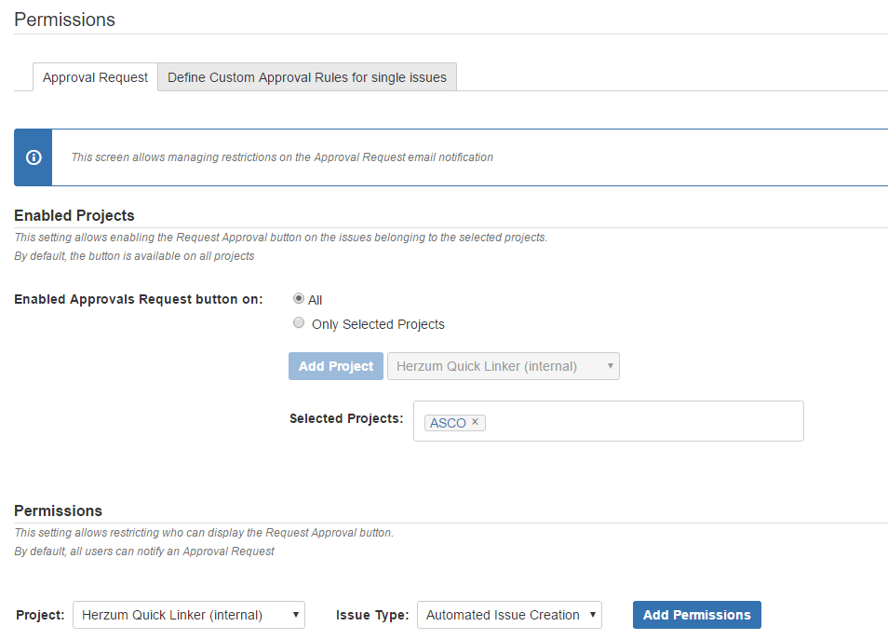Image resolution: width=888 pixels, height=640 pixels.
Task: Click the Issue Type: label text
Action: (371, 615)
